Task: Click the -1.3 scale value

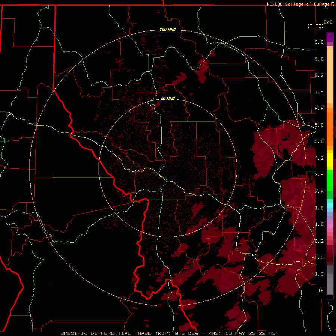Action: [x=318, y=274]
